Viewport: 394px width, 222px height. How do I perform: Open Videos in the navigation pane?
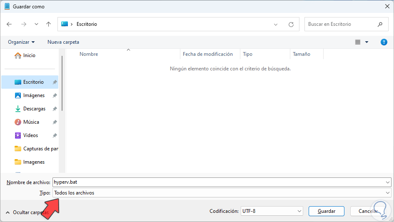pos(30,135)
